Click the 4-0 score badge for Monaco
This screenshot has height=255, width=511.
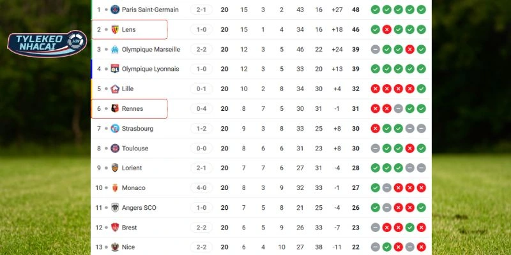click(x=201, y=187)
